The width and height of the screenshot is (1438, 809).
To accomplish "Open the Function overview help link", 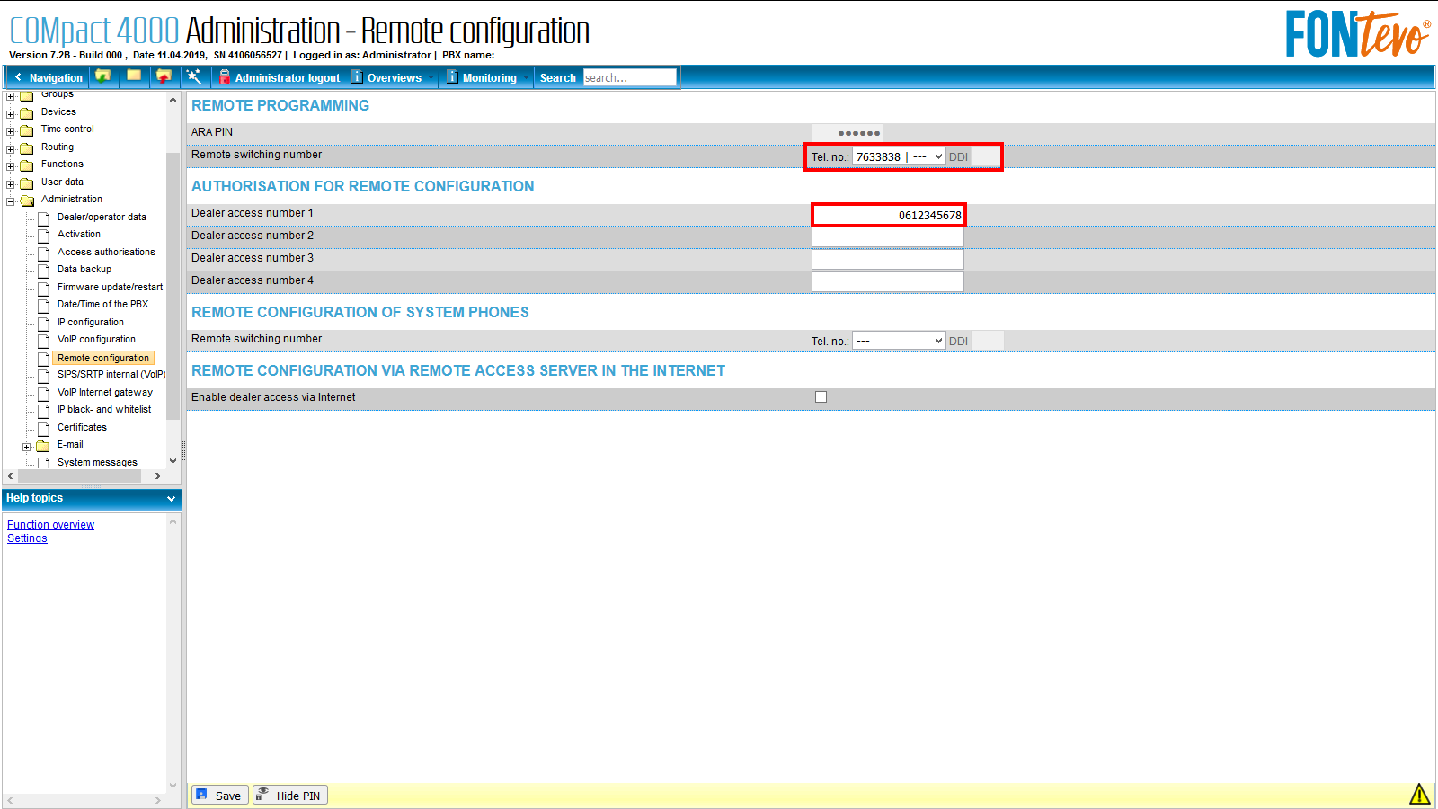I will (50, 525).
